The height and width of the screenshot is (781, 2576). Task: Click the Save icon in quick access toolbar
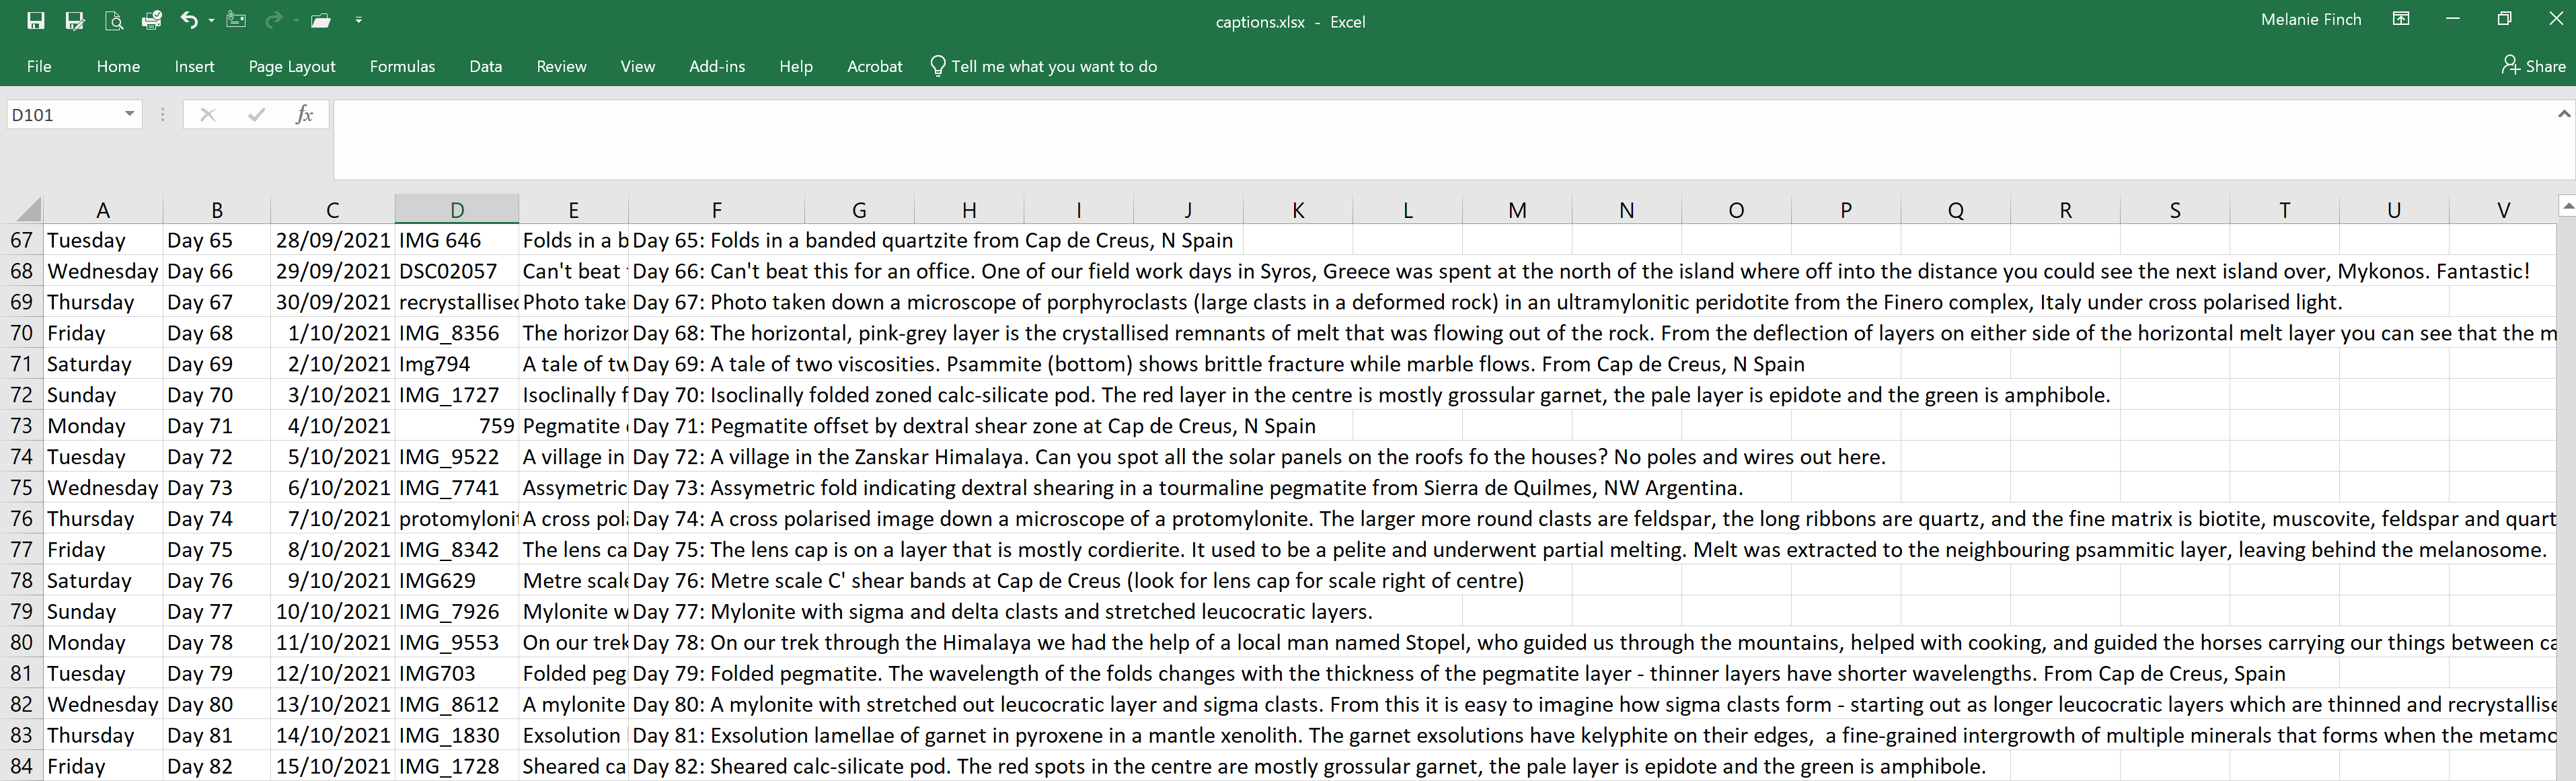point(36,20)
